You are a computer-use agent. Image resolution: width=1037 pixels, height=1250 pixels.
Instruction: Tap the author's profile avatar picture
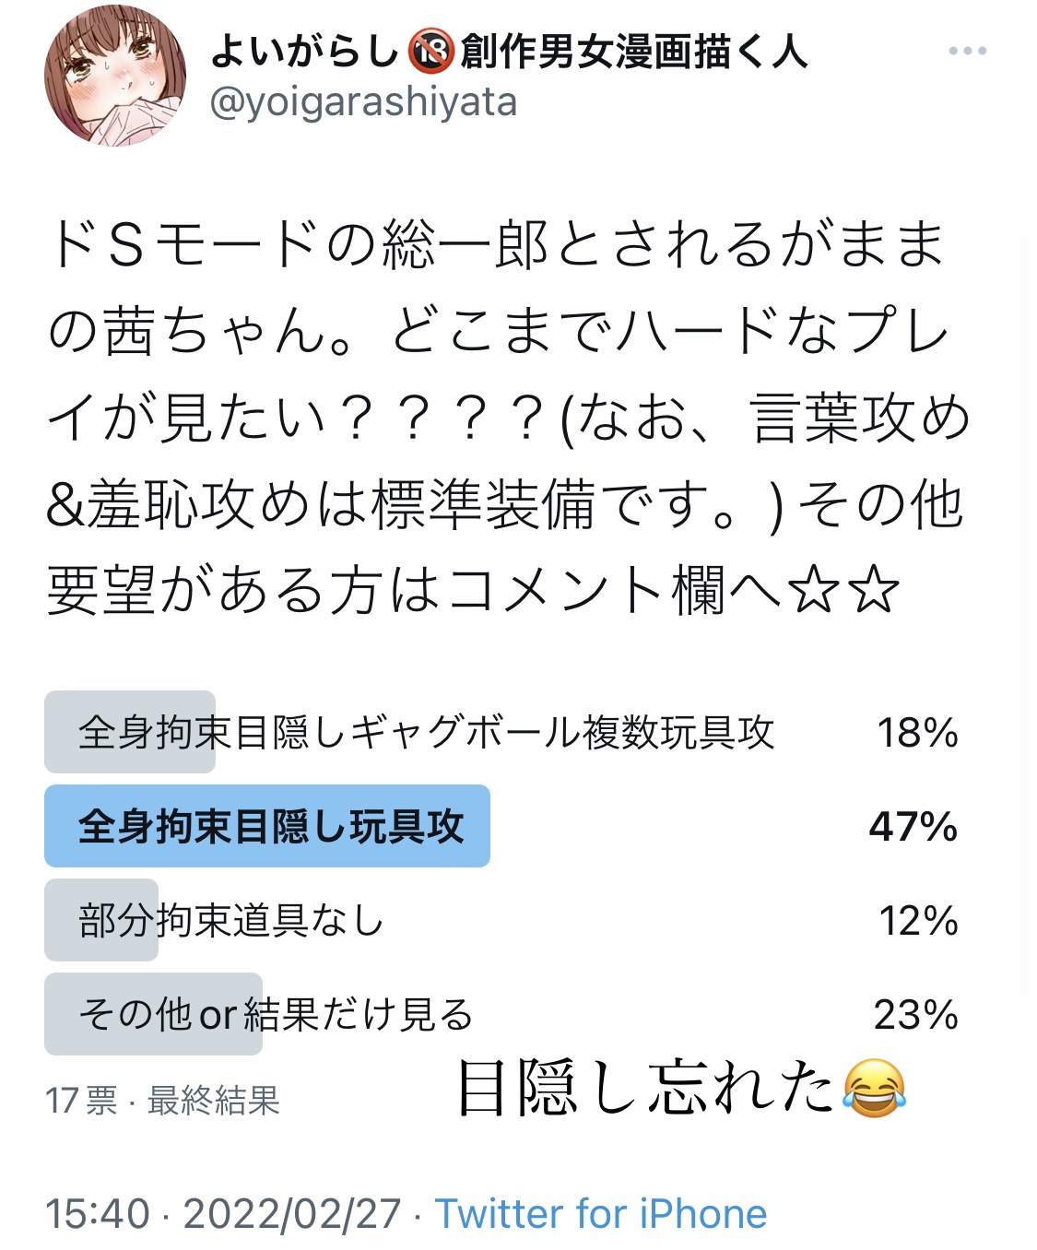tap(115, 76)
